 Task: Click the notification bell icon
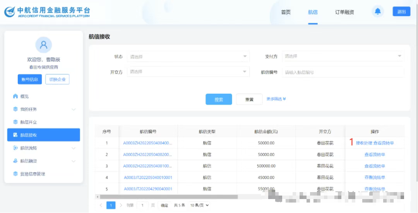coord(377,12)
